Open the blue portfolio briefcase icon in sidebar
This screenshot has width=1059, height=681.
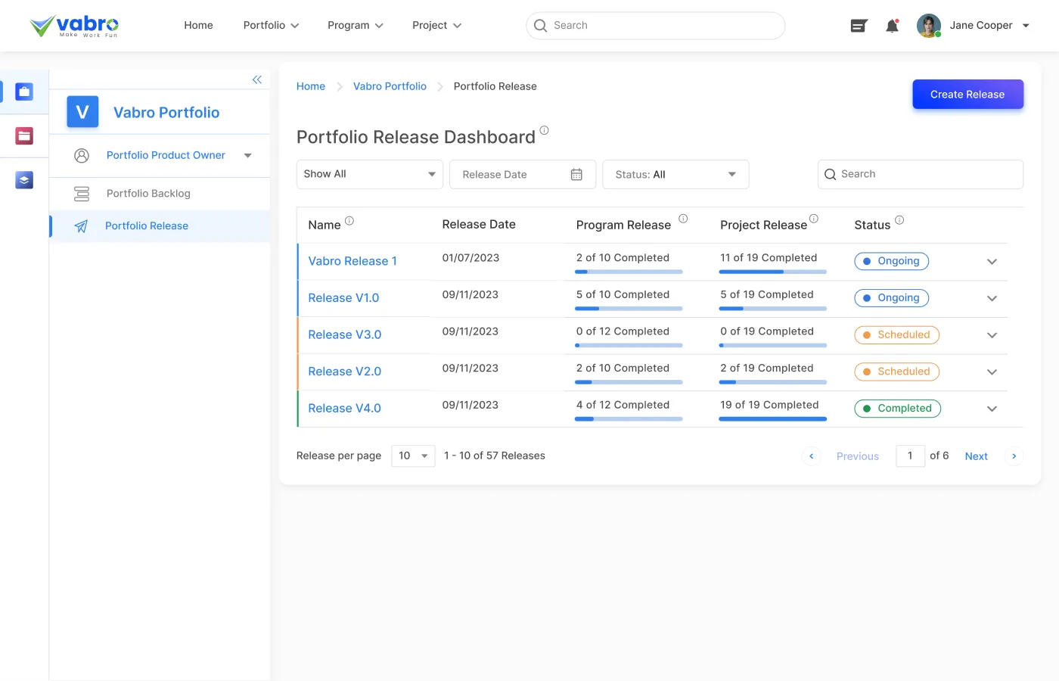tap(24, 91)
